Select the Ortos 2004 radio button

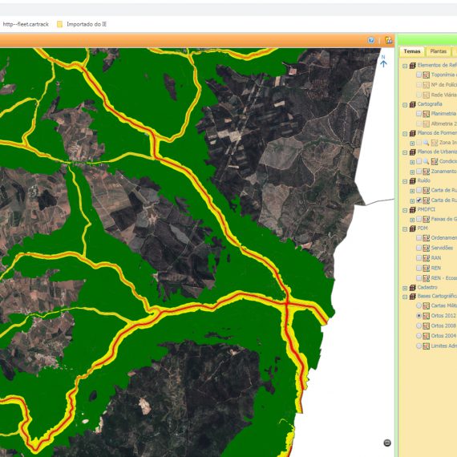click(419, 336)
